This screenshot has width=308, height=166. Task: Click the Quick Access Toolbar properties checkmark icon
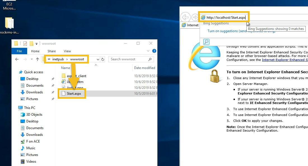25,44
